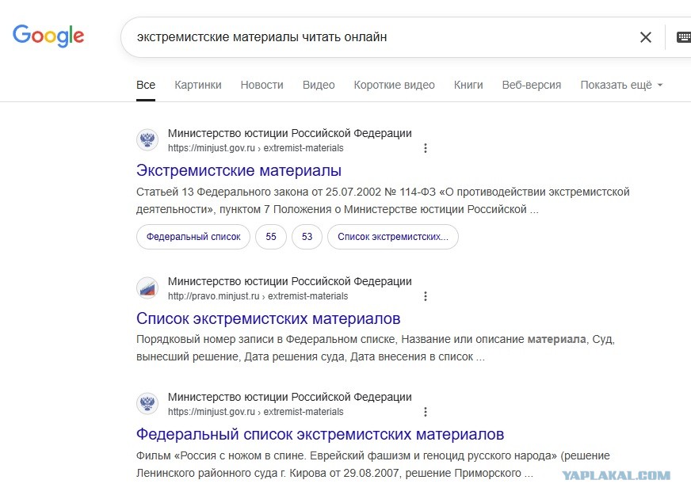
Task: Click the flag favicon of the pravo.minjust.ru result
Action: click(x=147, y=288)
